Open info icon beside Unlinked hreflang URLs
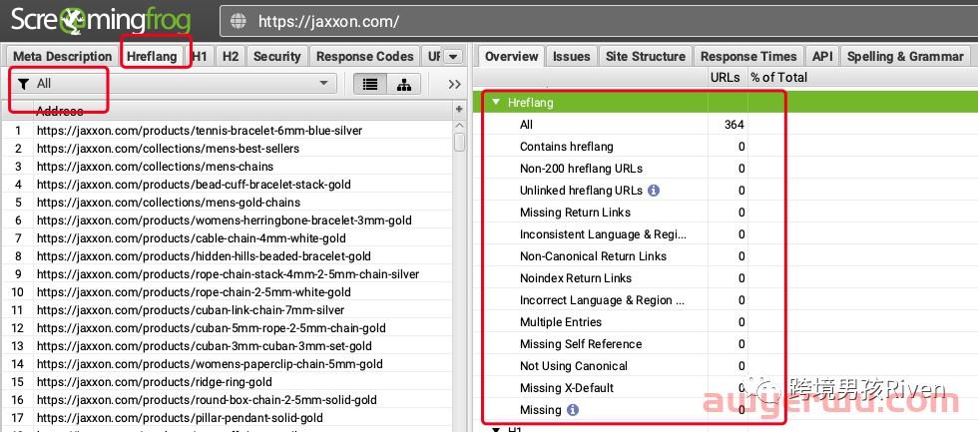 coord(653,191)
